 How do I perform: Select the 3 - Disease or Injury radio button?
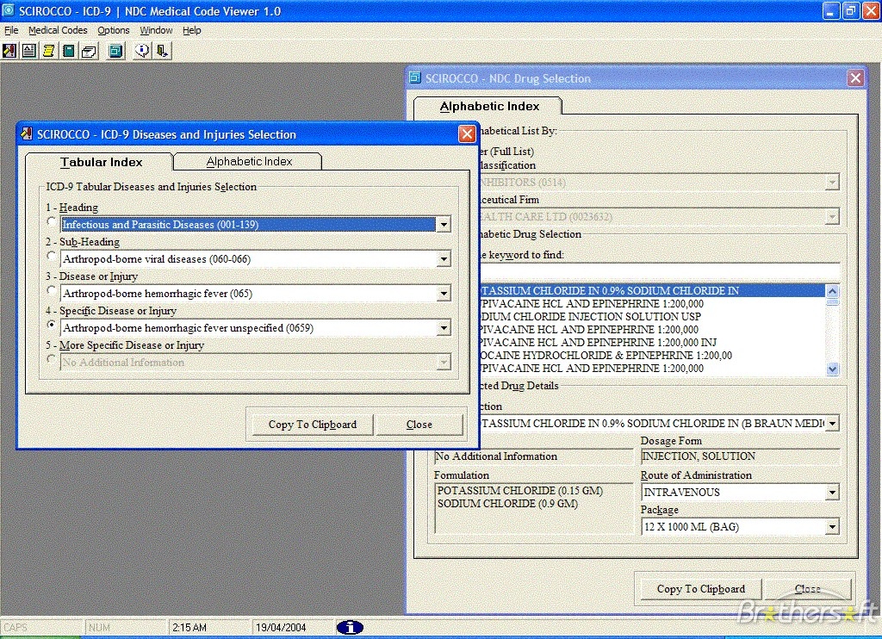(51, 290)
